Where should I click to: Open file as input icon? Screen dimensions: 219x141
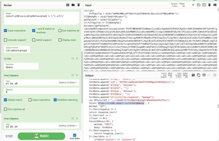click(x=204, y=5)
